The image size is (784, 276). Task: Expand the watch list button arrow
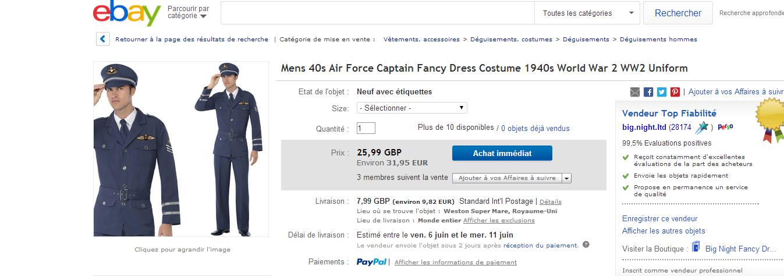pos(566,178)
